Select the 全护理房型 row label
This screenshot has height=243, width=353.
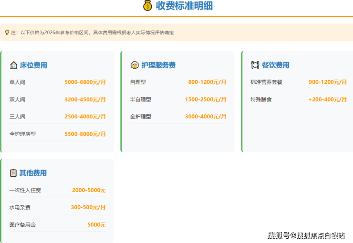coord(22,134)
